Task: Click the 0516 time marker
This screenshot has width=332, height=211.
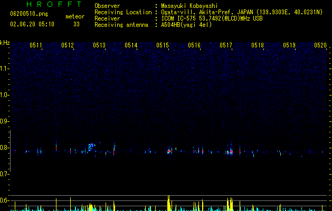Action: (194, 45)
